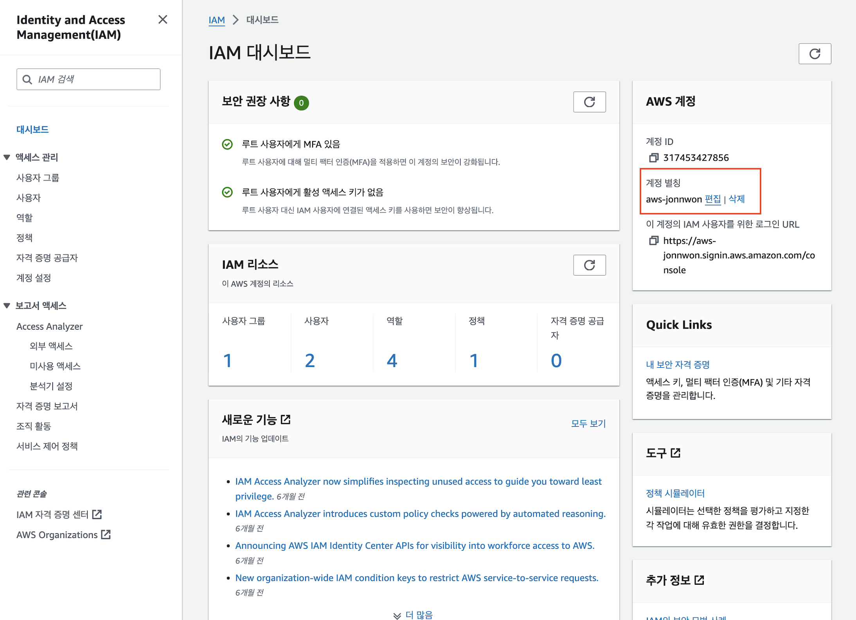Refresh the 보안 권장 사항 panel

(x=589, y=102)
